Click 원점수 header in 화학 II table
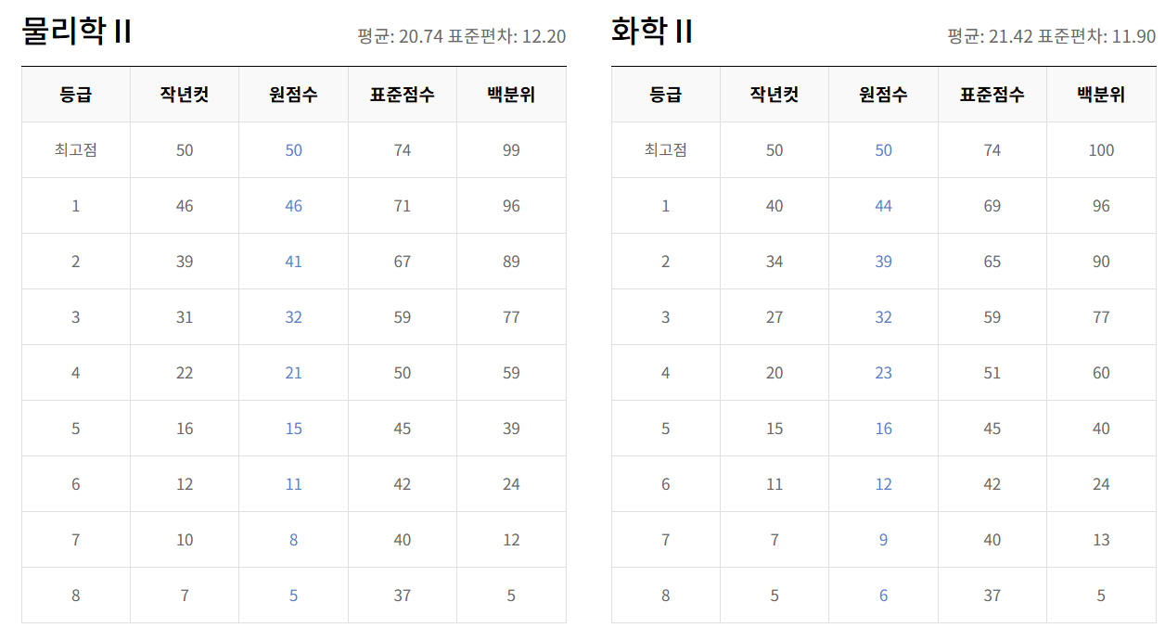 click(883, 95)
